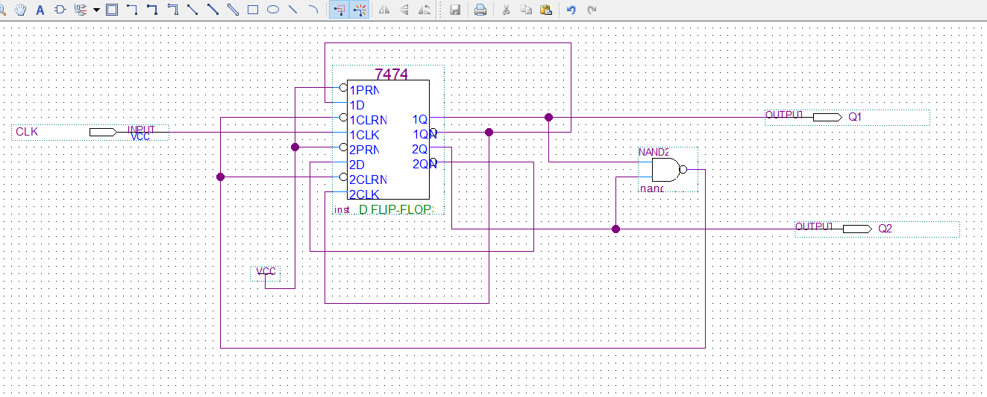Select the Symbol (gate) tool
Viewport: 987px width, 397px height.
point(60,10)
